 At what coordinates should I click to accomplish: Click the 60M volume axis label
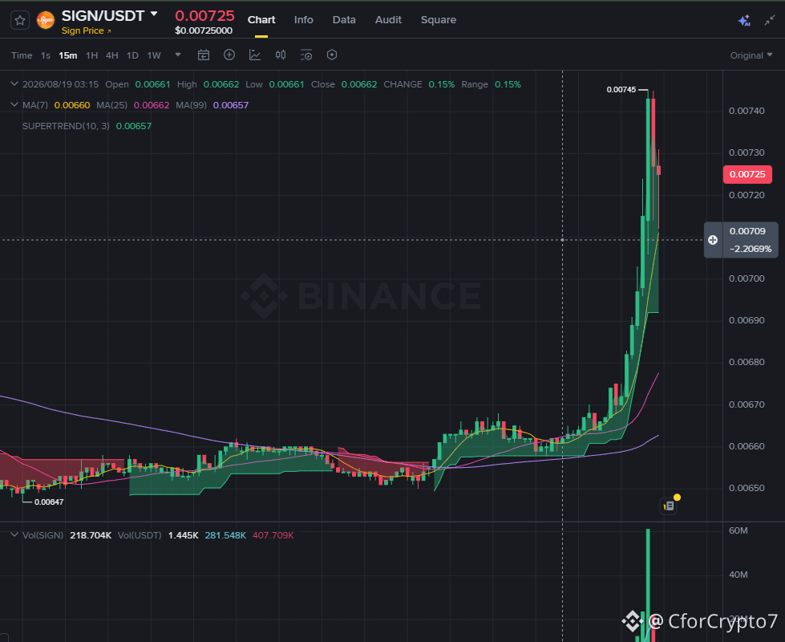coord(738,530)
